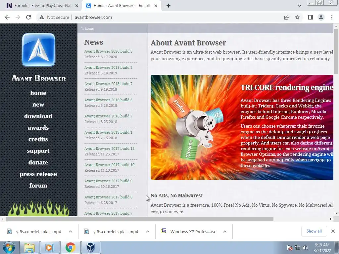Image resolution: width=339 pixels, height=254 pixels.
Task: Click Show all downloads button
Action: click(x=314, y=231)
